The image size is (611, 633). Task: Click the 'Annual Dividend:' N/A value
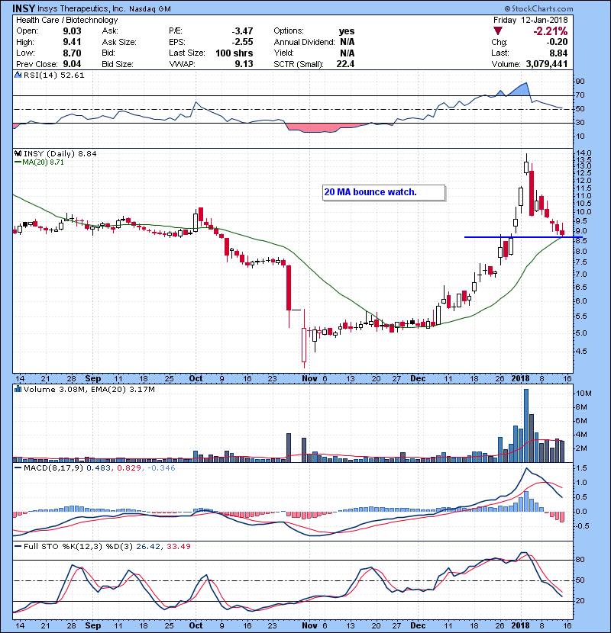(x=347, y=42)
